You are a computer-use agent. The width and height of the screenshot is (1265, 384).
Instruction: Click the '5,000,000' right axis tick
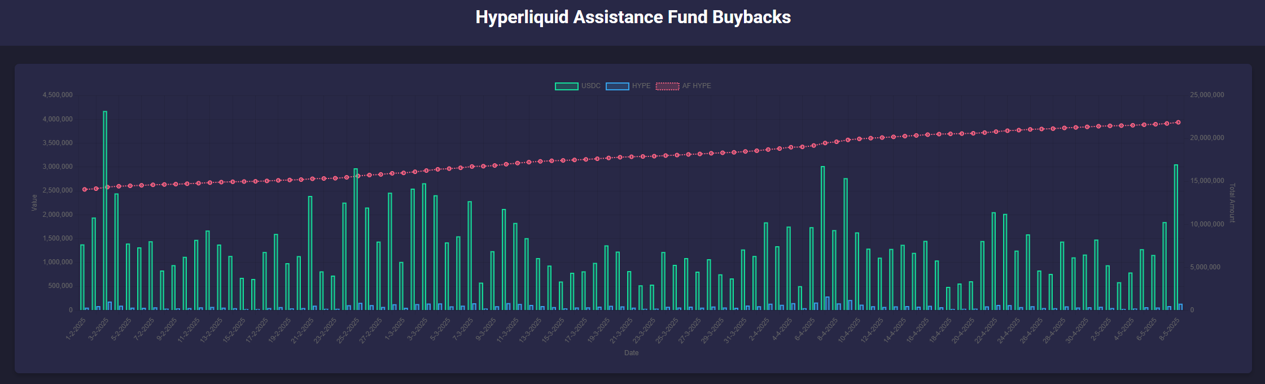(x=1205, y=267)
